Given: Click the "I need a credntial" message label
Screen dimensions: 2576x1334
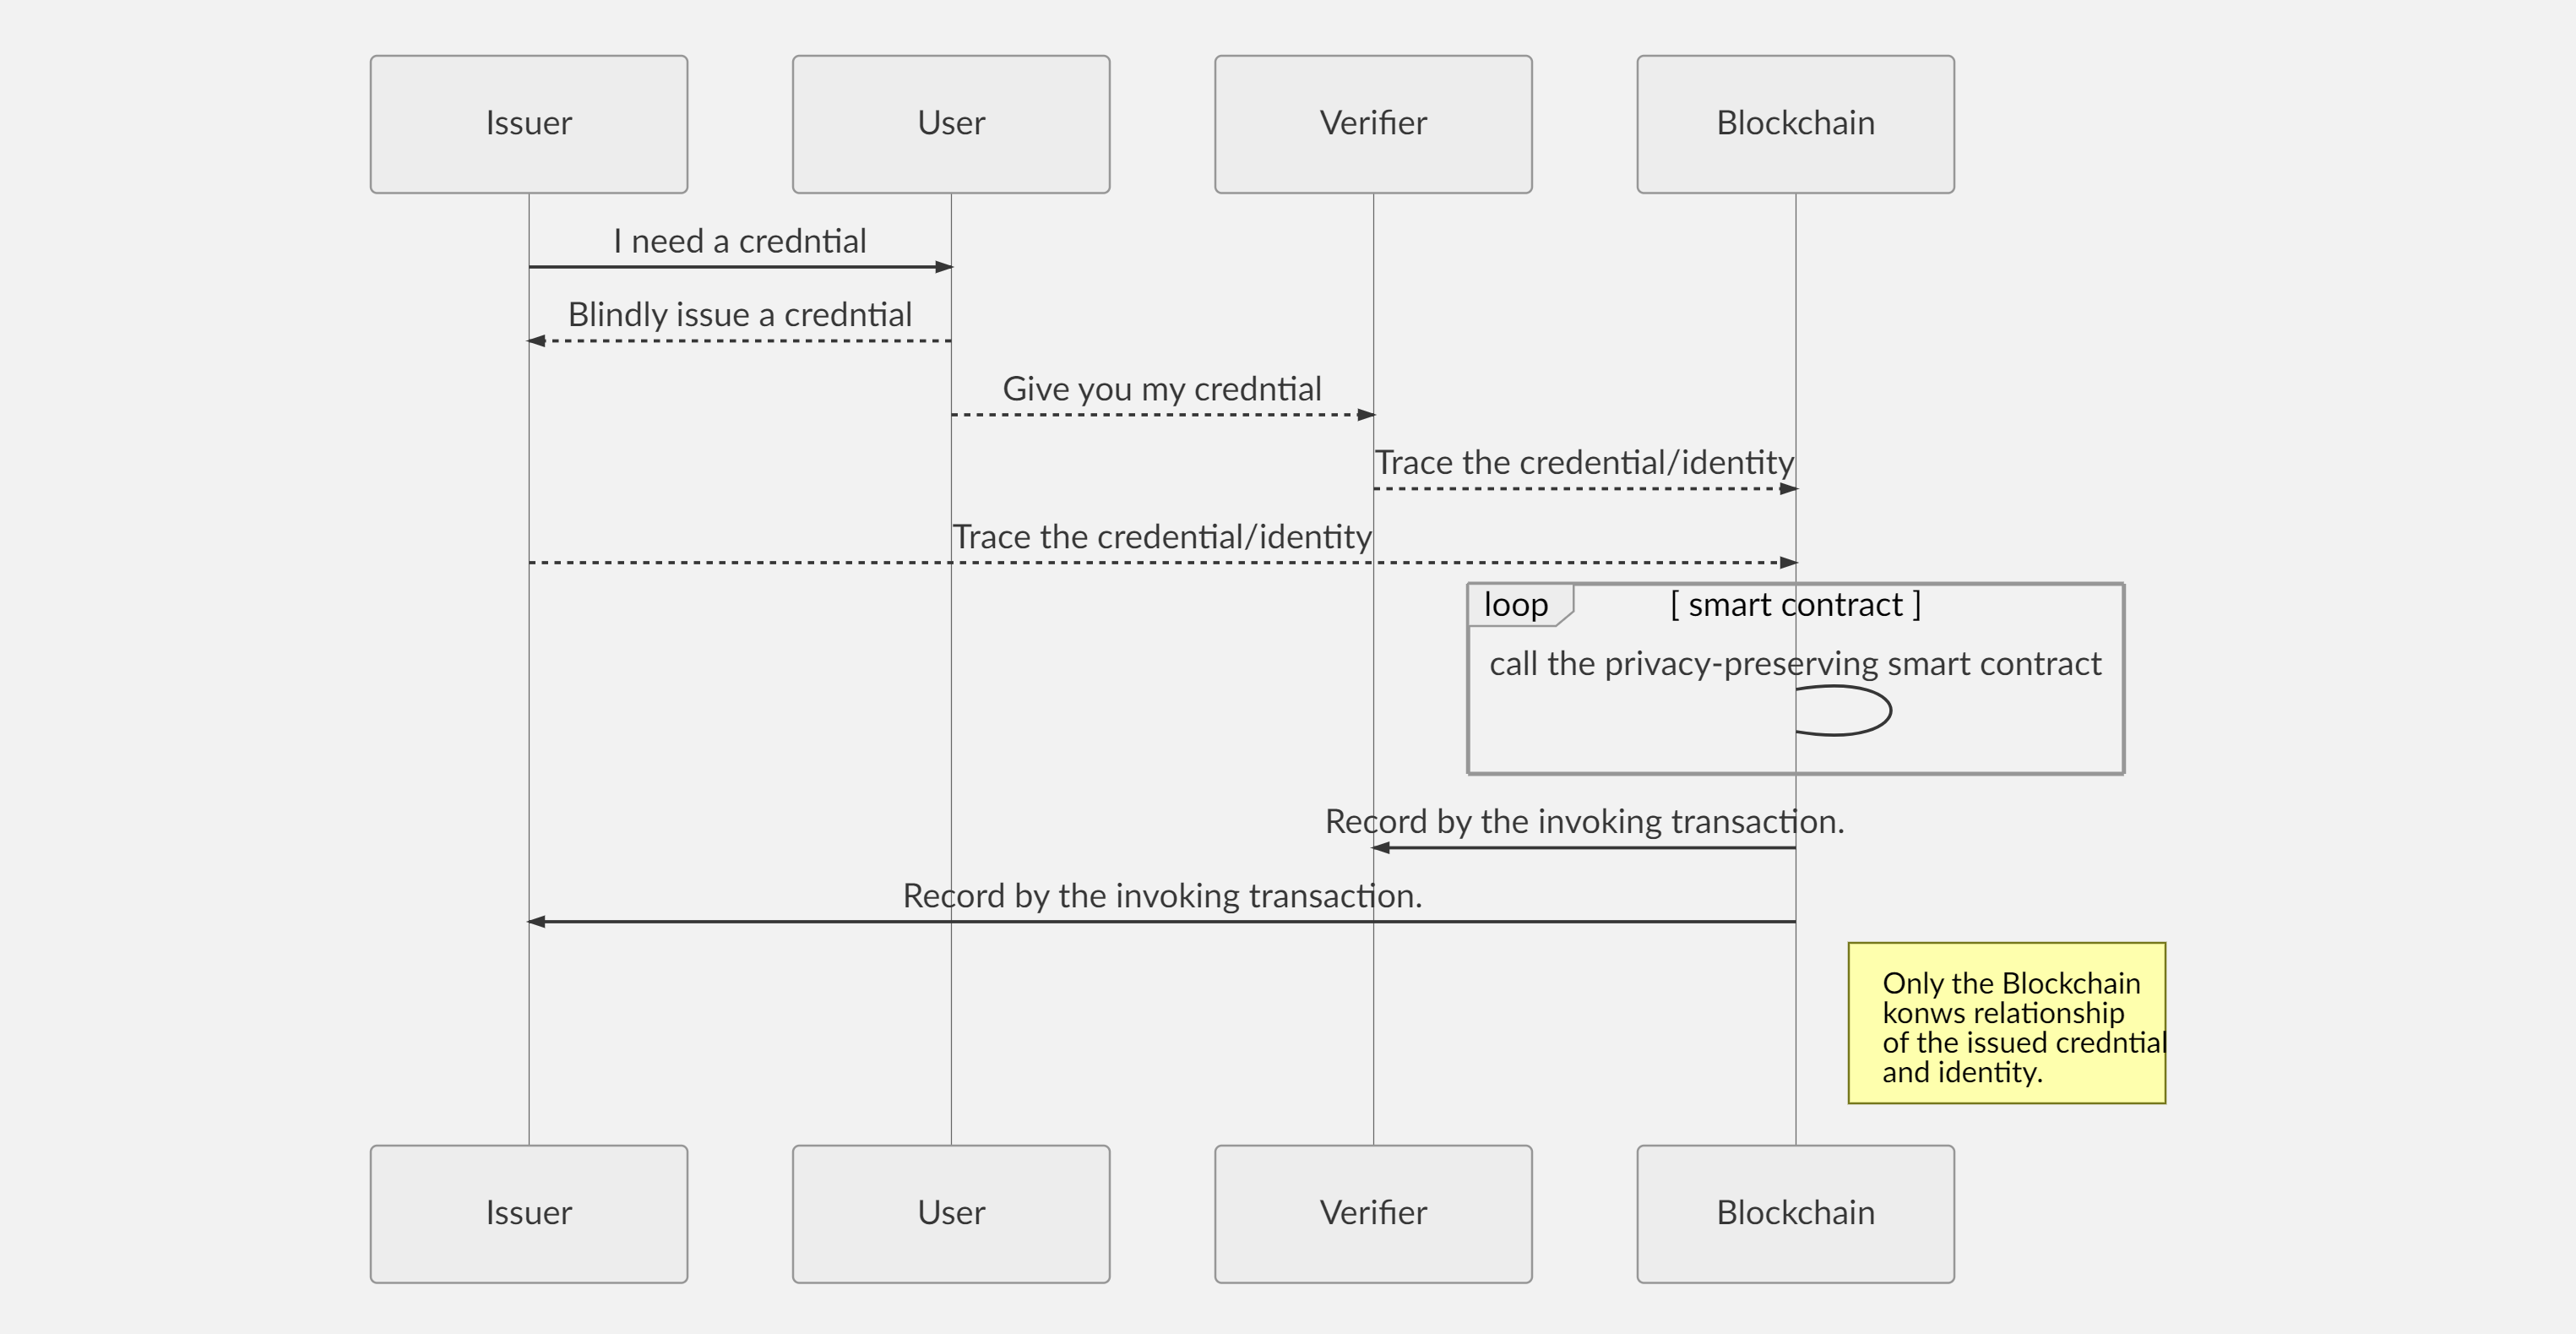Looking at the screenshot, I should [x=739, y=241].
